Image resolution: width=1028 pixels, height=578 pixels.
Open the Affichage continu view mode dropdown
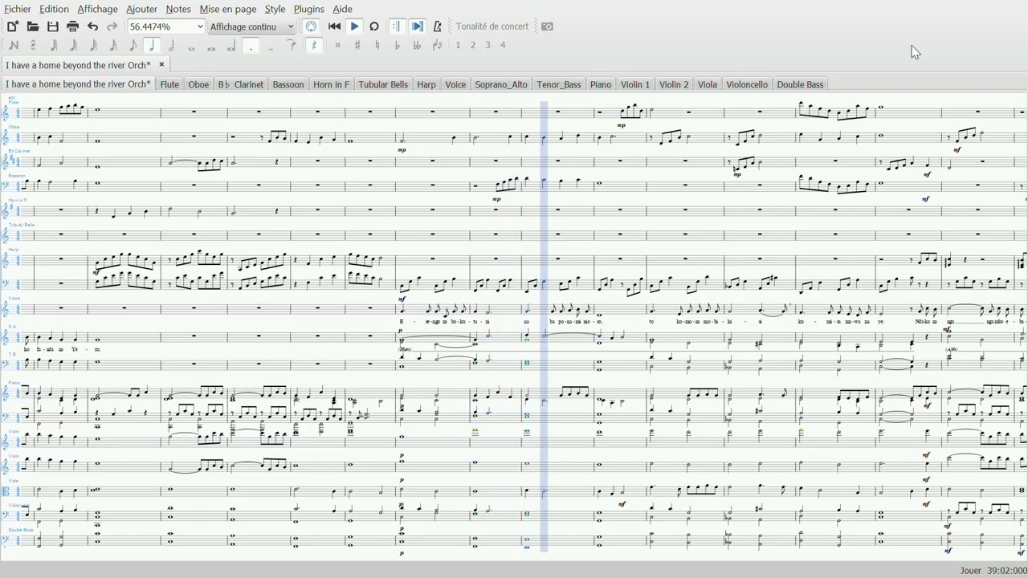click(x=252, y=26)
